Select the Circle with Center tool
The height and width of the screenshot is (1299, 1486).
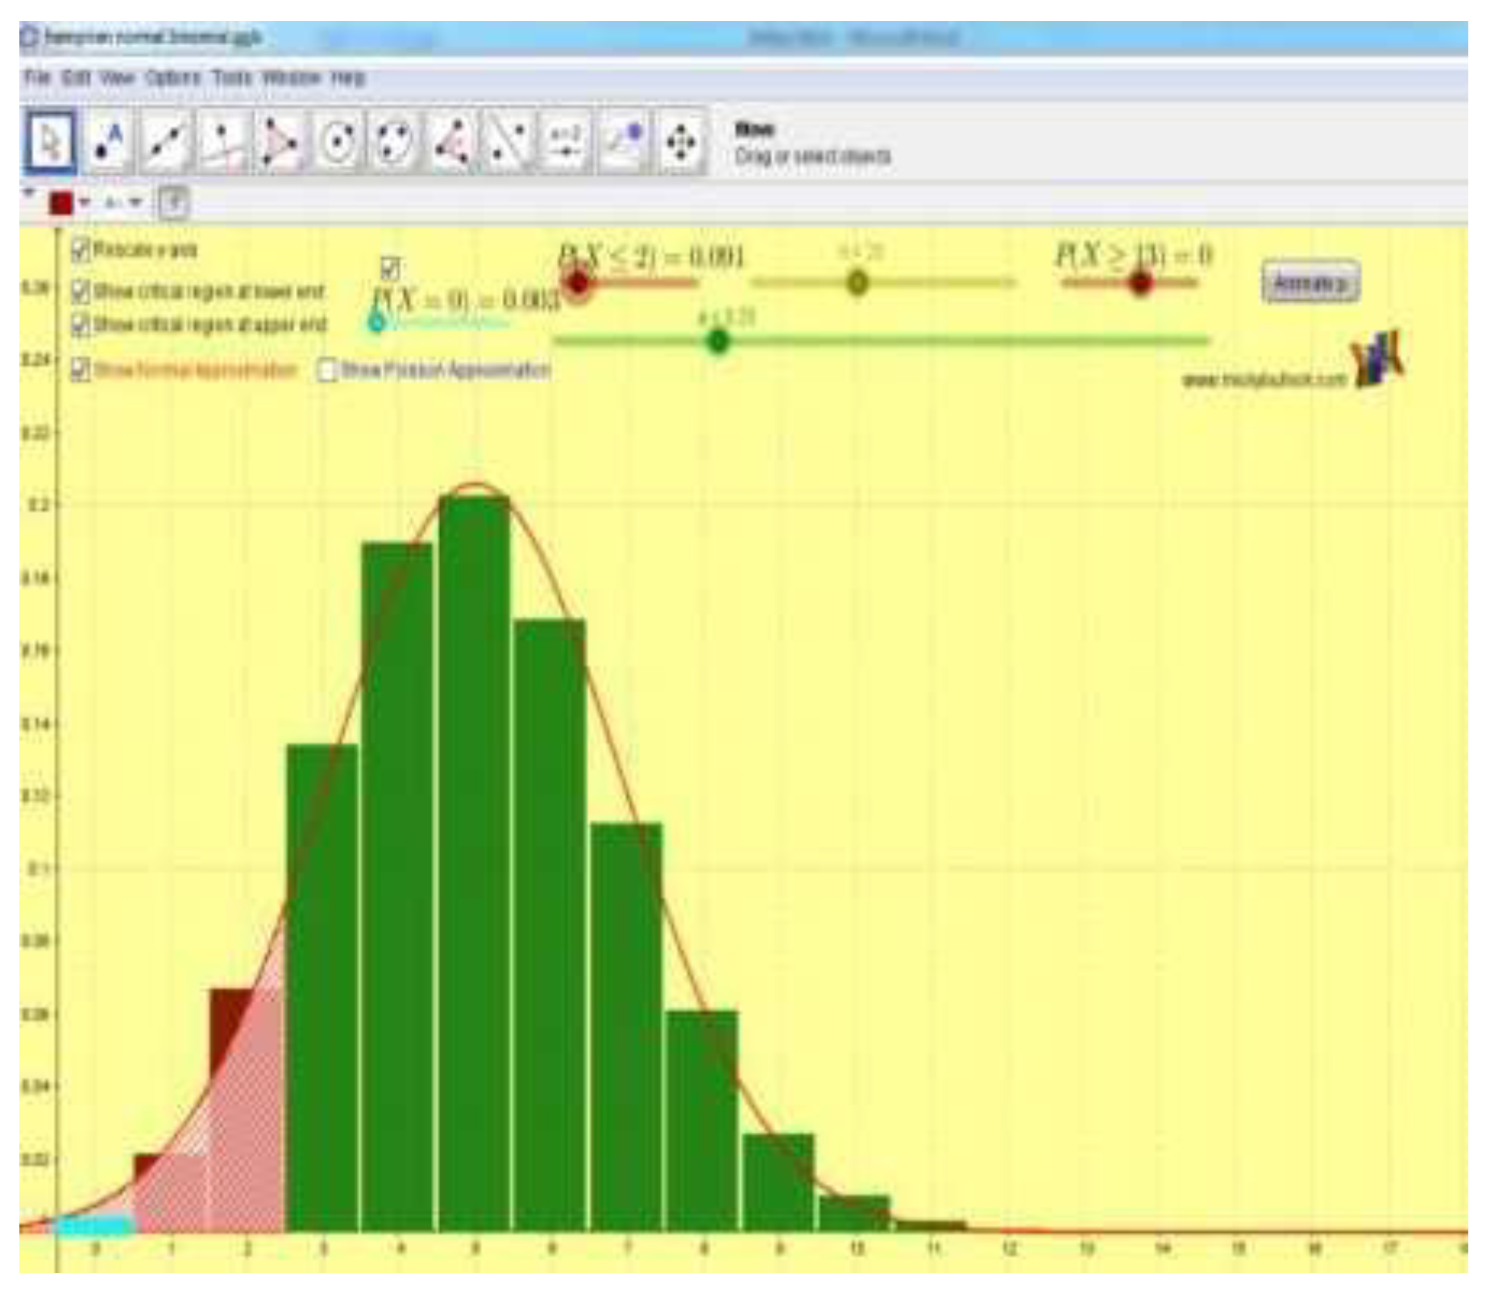tap(337, 144)
